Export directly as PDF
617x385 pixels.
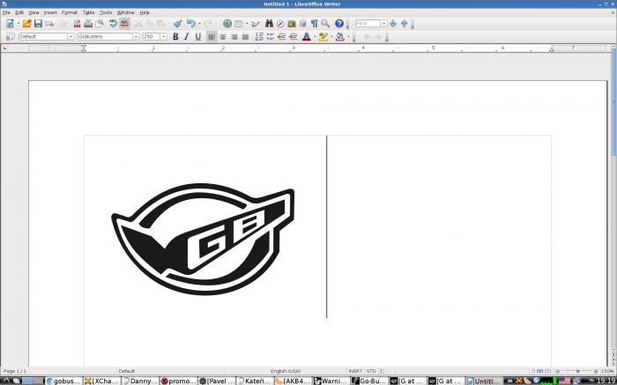click(78, 24)
